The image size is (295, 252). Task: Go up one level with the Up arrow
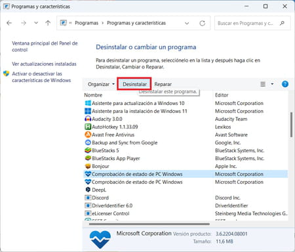pyautogui.click(x=48, y=23)
